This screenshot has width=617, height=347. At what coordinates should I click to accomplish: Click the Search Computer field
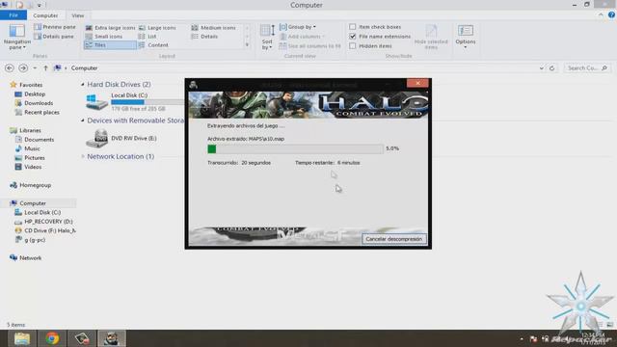click(x=587, y=68)
